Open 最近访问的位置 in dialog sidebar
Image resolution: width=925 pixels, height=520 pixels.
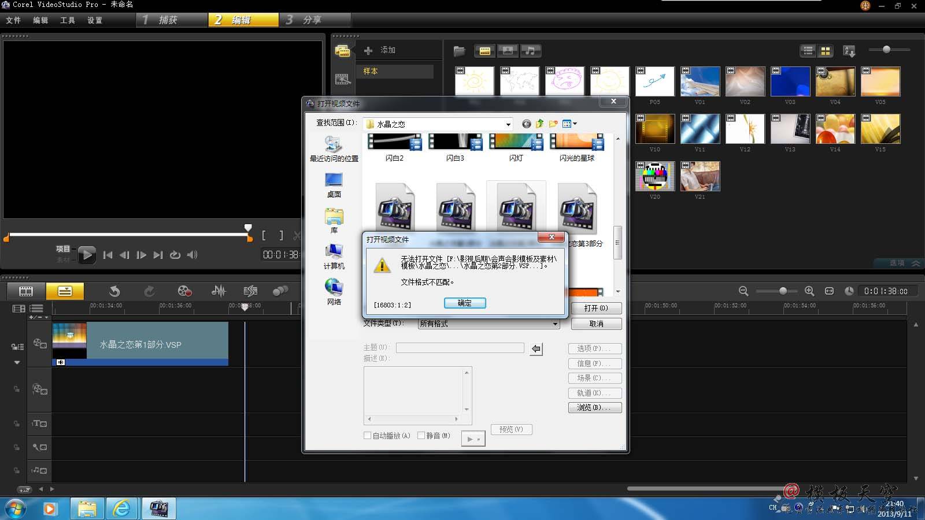pyautogui.click(x=334, y=149)
